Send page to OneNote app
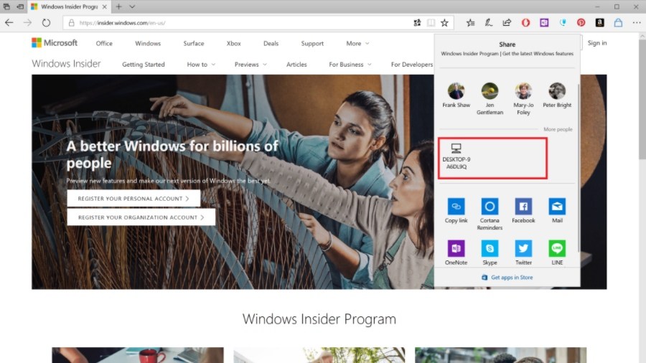The width and height of the screenshot is (646, 363). point(456,248)
